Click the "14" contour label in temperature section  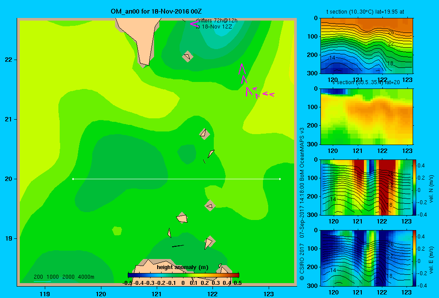pos(332,58)
